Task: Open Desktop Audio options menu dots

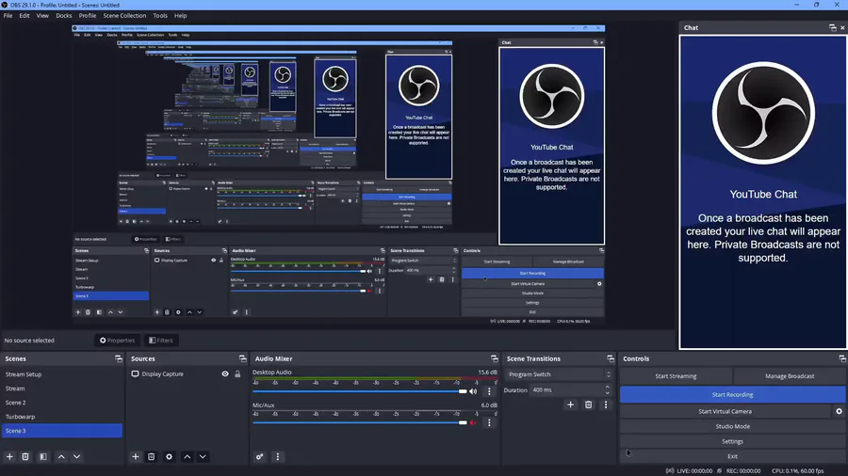Action: click(x=489, y=391)
